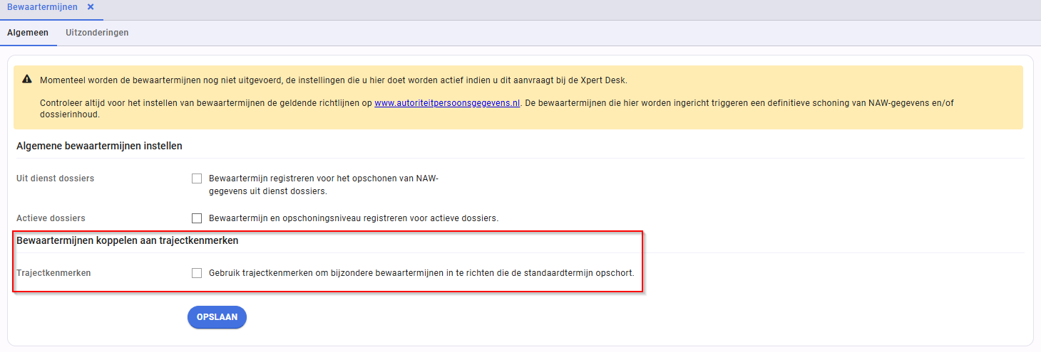
Task: Click the Trajectkenmerken field label
Action: (53, 273)
